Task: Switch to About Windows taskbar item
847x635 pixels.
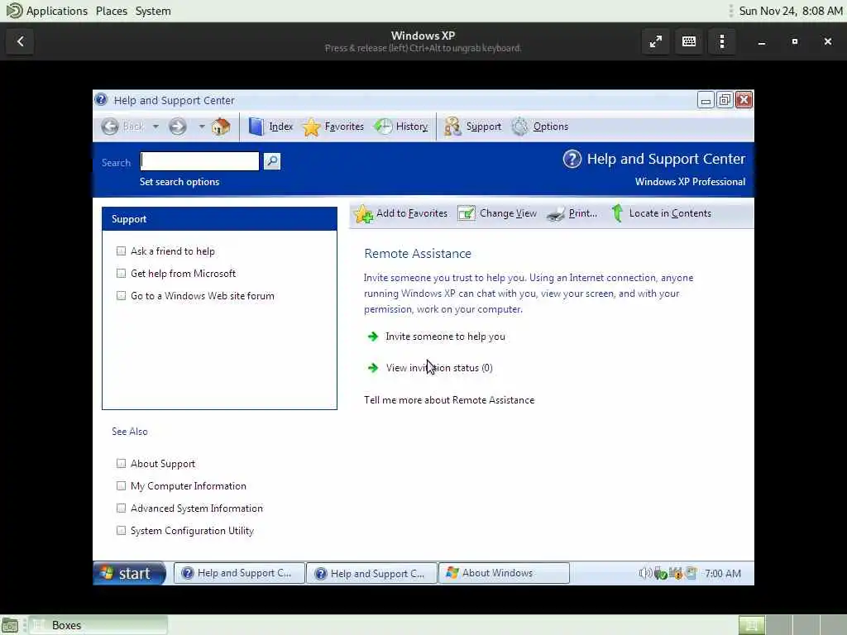Action: tap(504, 573)
